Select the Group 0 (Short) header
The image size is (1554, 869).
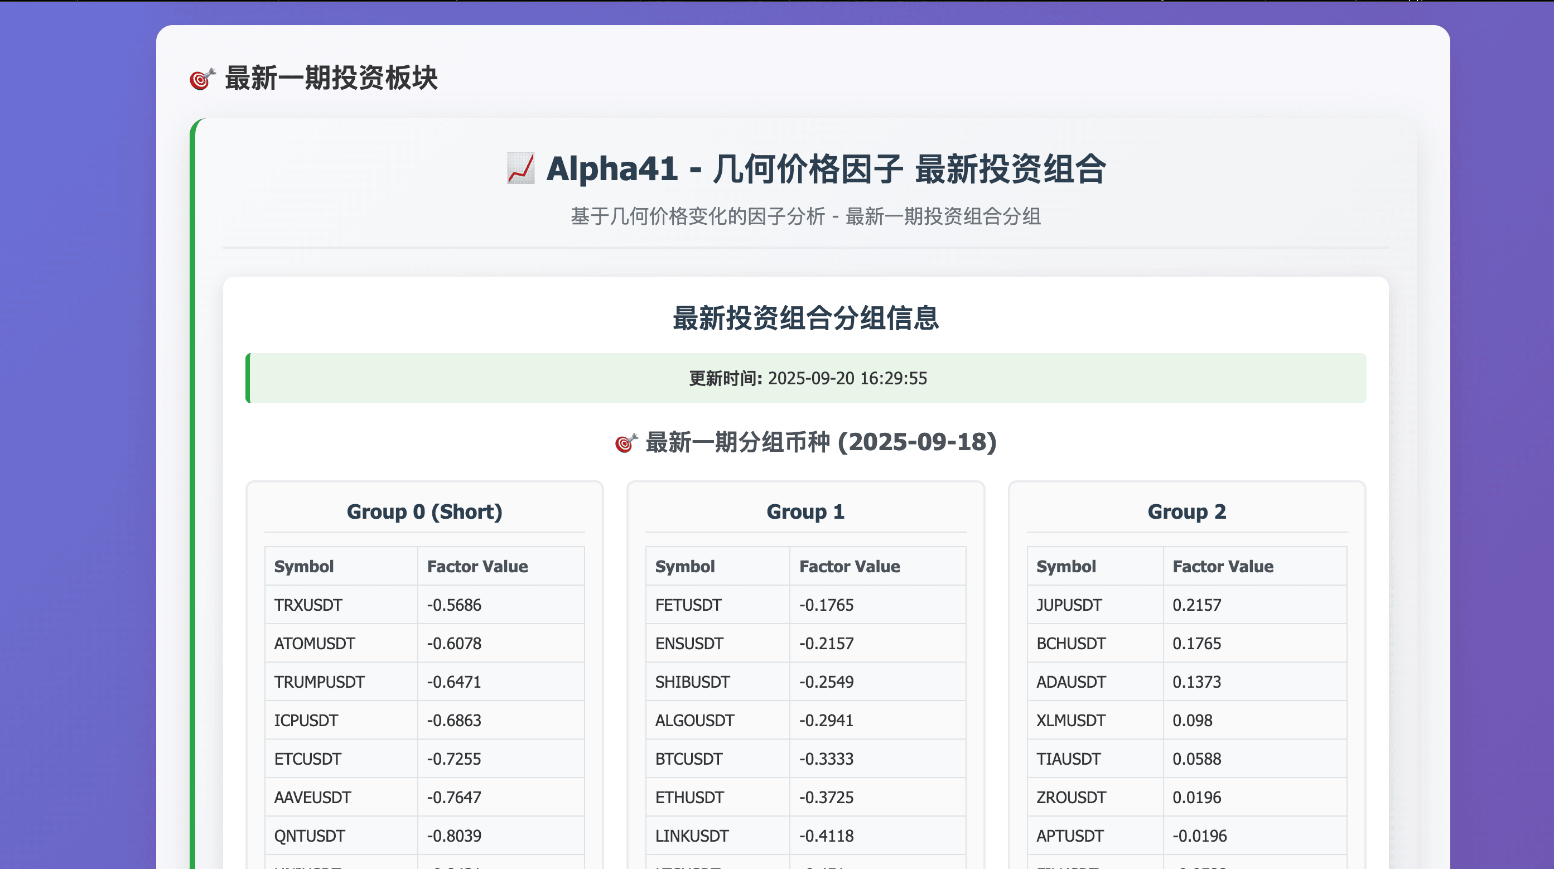point(424,511)
